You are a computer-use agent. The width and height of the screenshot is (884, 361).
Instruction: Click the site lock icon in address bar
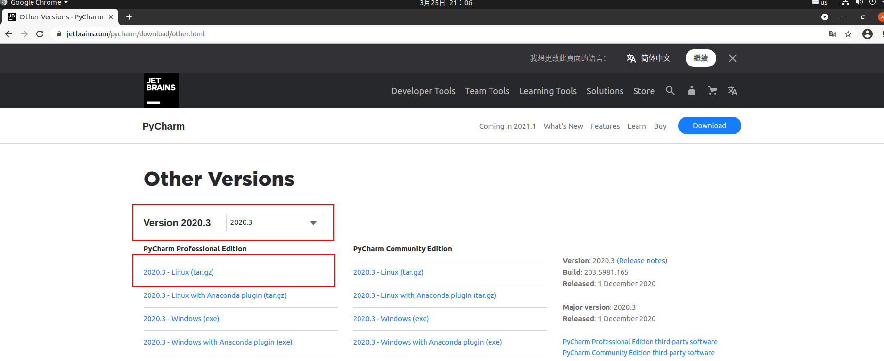[59, 34]
